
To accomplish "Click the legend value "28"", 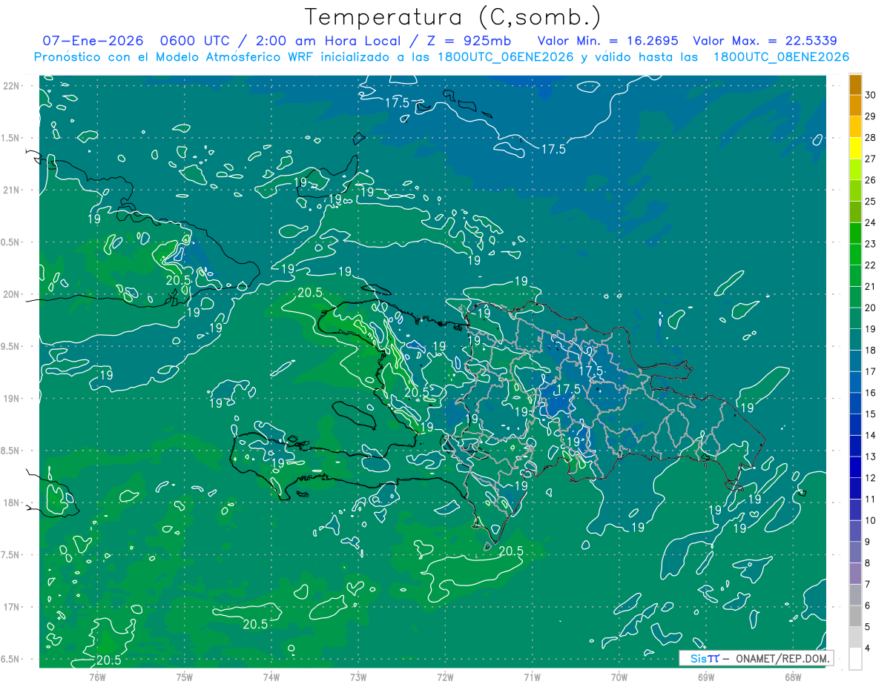I will [x=870, y=138].
